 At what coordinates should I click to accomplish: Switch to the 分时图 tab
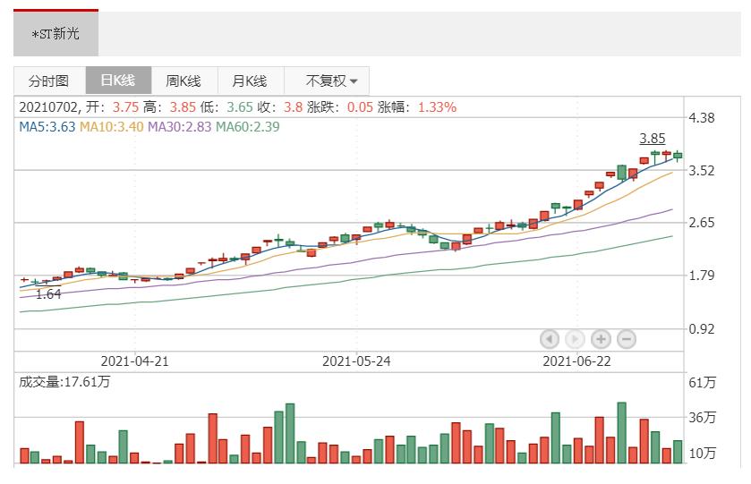click(x=49, y=81)
